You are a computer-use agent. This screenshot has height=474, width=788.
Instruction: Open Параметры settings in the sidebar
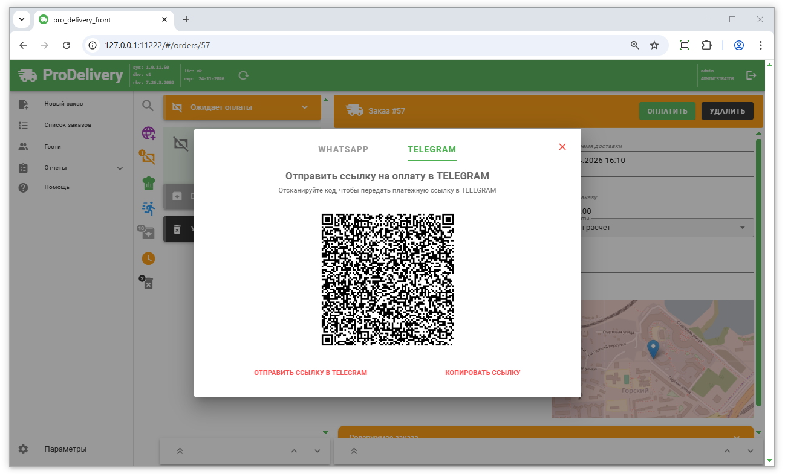[x=65, y=449]
